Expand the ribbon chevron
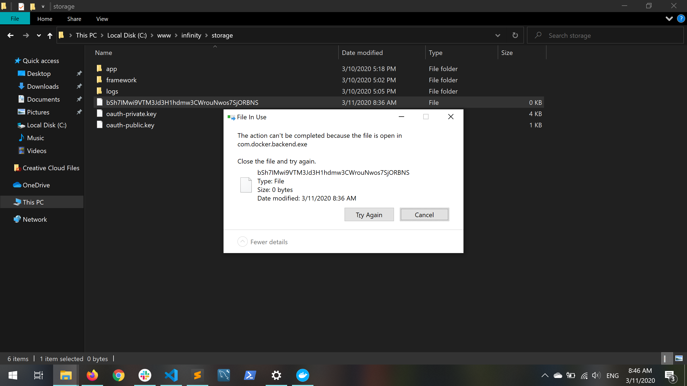Viewport: 687px width, 386px height. point(669,19)
